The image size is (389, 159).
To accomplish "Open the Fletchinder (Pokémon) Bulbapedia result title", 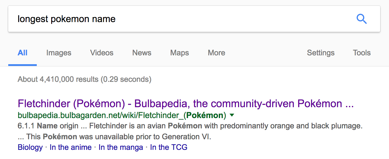I will pos(185,104).
